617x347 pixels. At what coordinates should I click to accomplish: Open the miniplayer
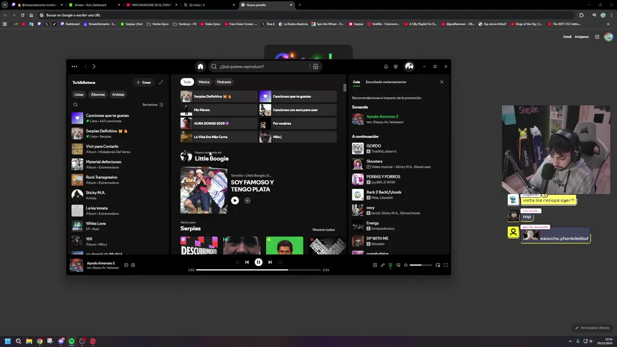(438, 265)
